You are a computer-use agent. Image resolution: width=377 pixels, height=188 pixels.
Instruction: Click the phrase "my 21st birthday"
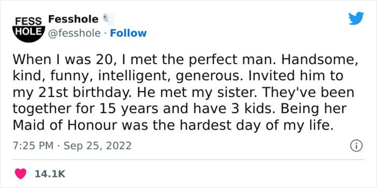click(x=72, y=93)
